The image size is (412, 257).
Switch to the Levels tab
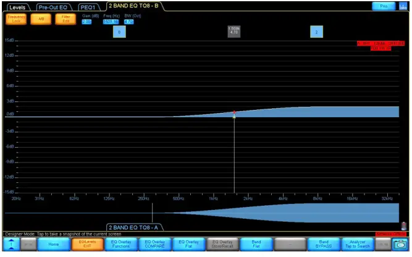17,7
